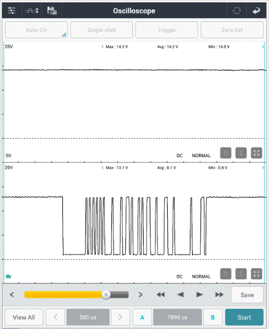Viewport: 273px width, 329px height.
Task: Increase the 500 us time base
Action: pyautogui.click(x=120, y=317)
